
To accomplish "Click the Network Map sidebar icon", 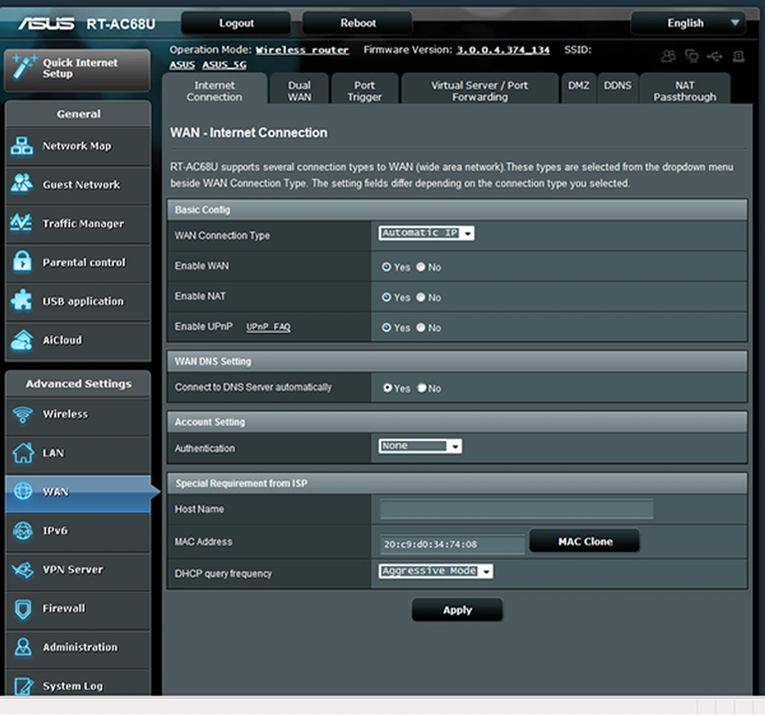I will pyautogui.click(x=22, y=145).
